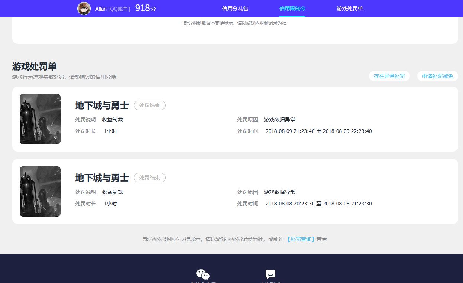This screenshot has width=463, height=283.
Task: Click Allan's profile avatar in the top bar
Action: 84,8
